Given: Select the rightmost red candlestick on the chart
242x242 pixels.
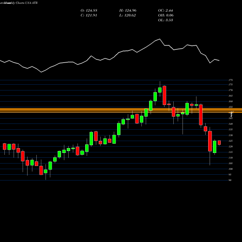Looking at the screenshot, I should [x=219, y=143].
